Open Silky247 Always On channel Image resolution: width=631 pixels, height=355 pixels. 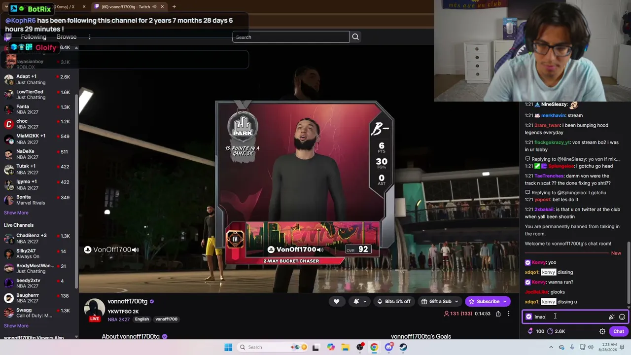[x=39, y=253]
